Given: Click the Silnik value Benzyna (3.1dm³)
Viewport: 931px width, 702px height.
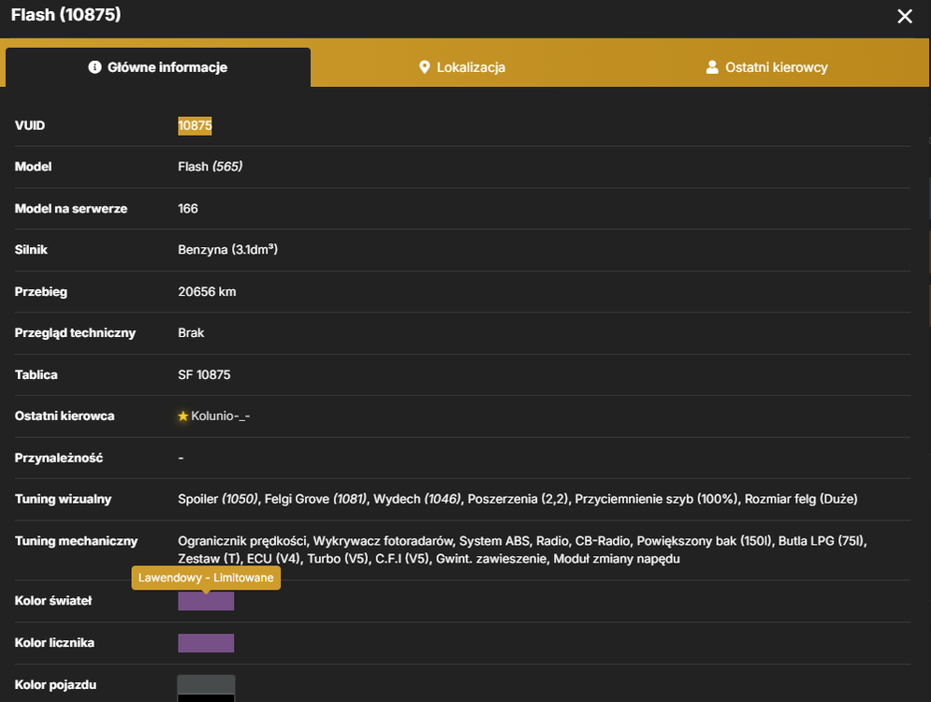Looking at the screenshot, I should tap(228, 249).
